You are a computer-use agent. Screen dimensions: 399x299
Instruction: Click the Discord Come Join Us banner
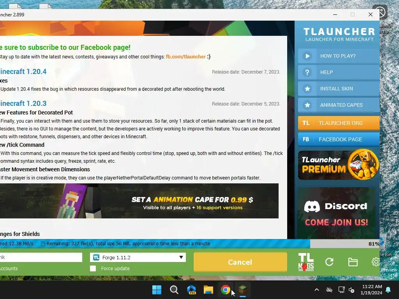(336, 213)
